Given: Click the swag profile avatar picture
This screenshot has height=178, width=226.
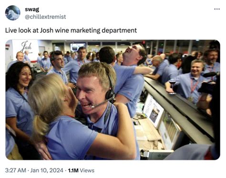Looking at the screenshot, I should click(x=13, y=13).
